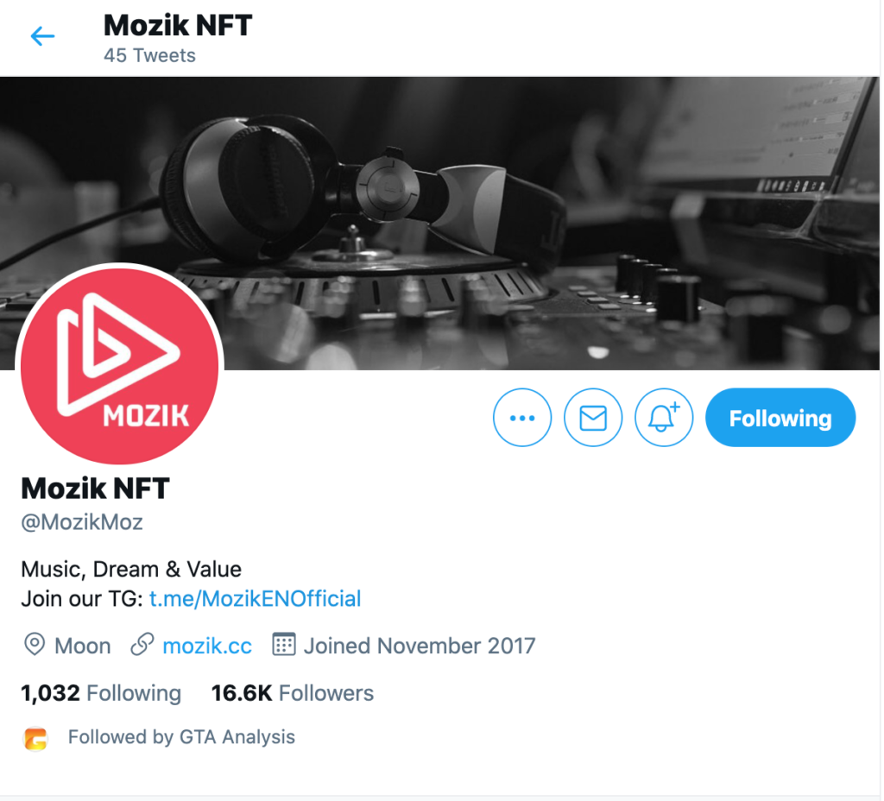884x801 pixels.
Task: Click the 45 Tweets count
Action: click(149, 55)
